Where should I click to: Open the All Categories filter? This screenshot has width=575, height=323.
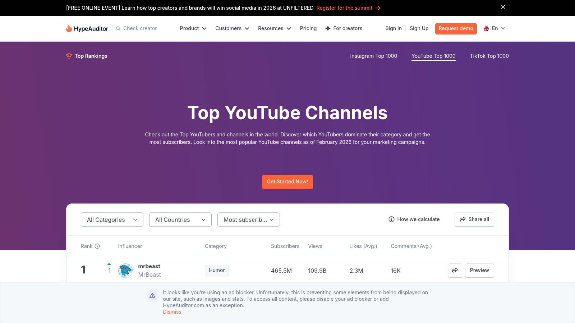[x=112, y=220]
